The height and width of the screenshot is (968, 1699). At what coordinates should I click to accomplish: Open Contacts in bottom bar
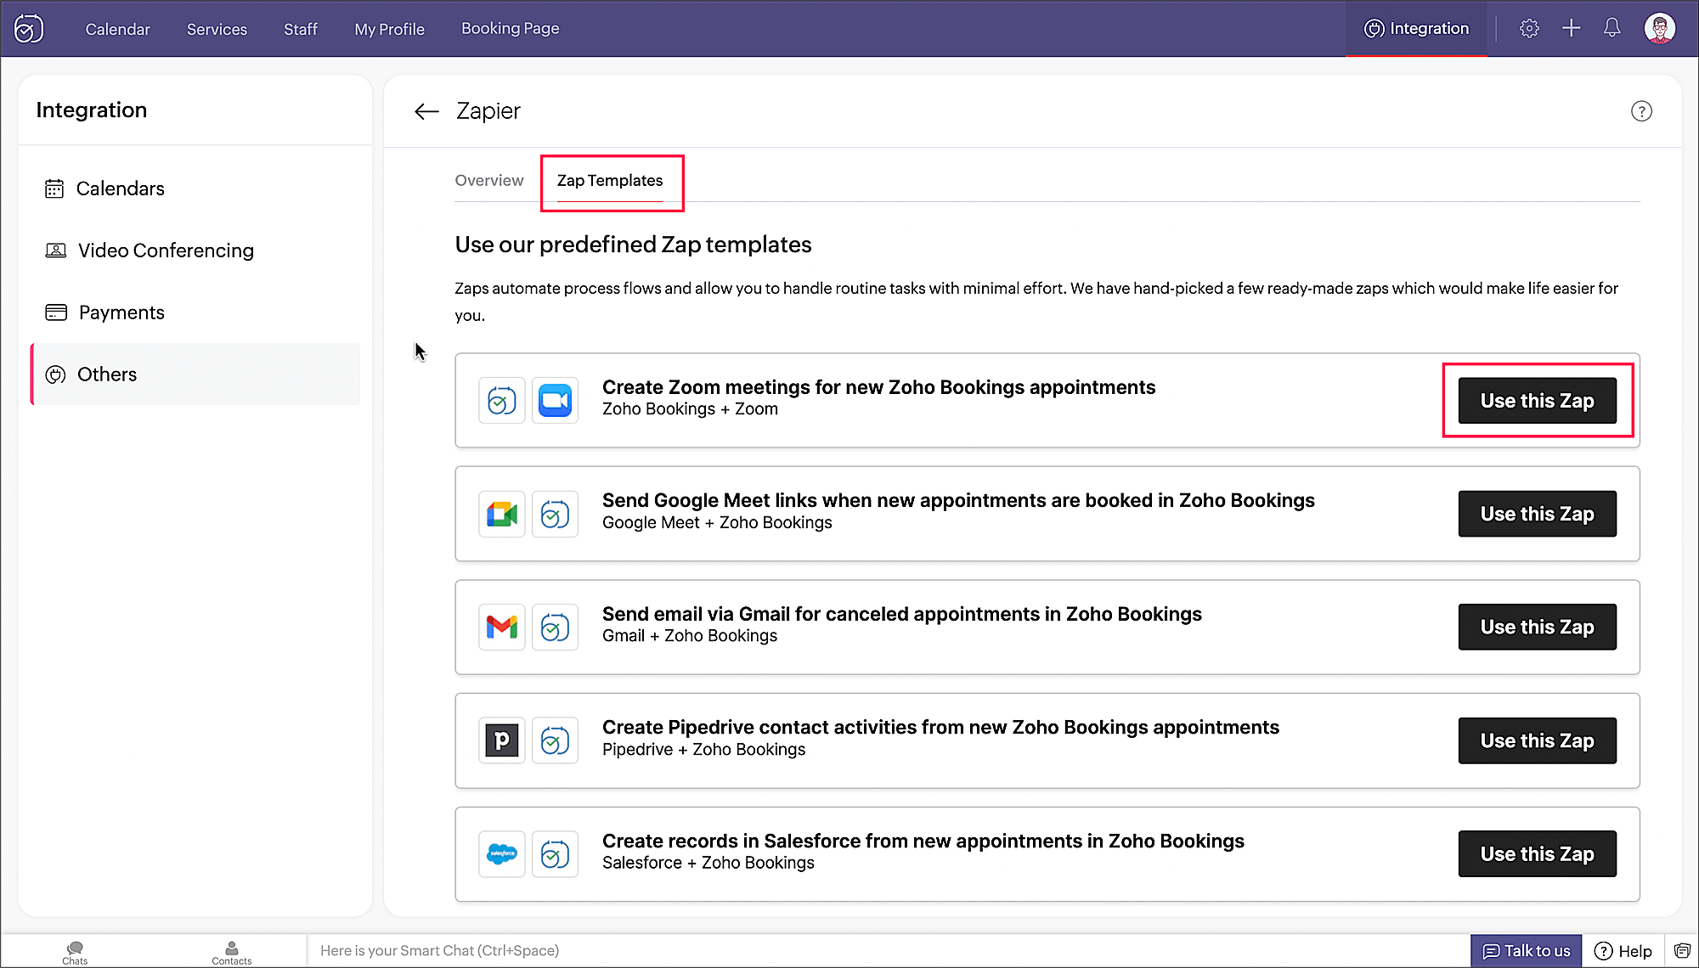[231, 952]
